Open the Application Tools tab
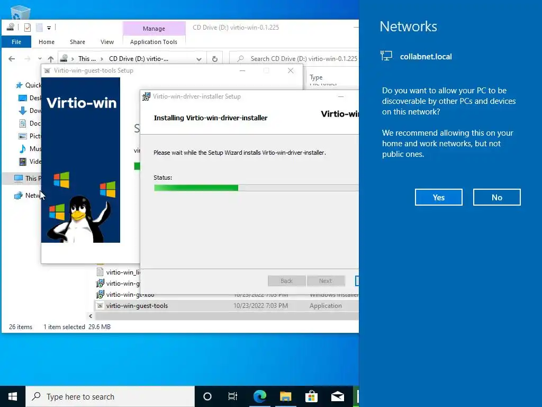The image size is (542, 407). [x=153, y=42]
